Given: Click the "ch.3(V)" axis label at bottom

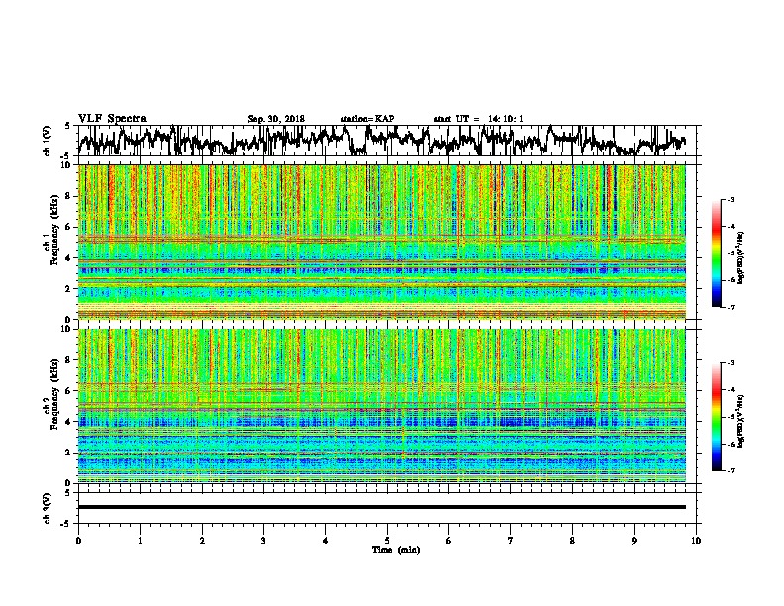Looking at the screenshot, I should pyautogui.click(x=47, y=508).
